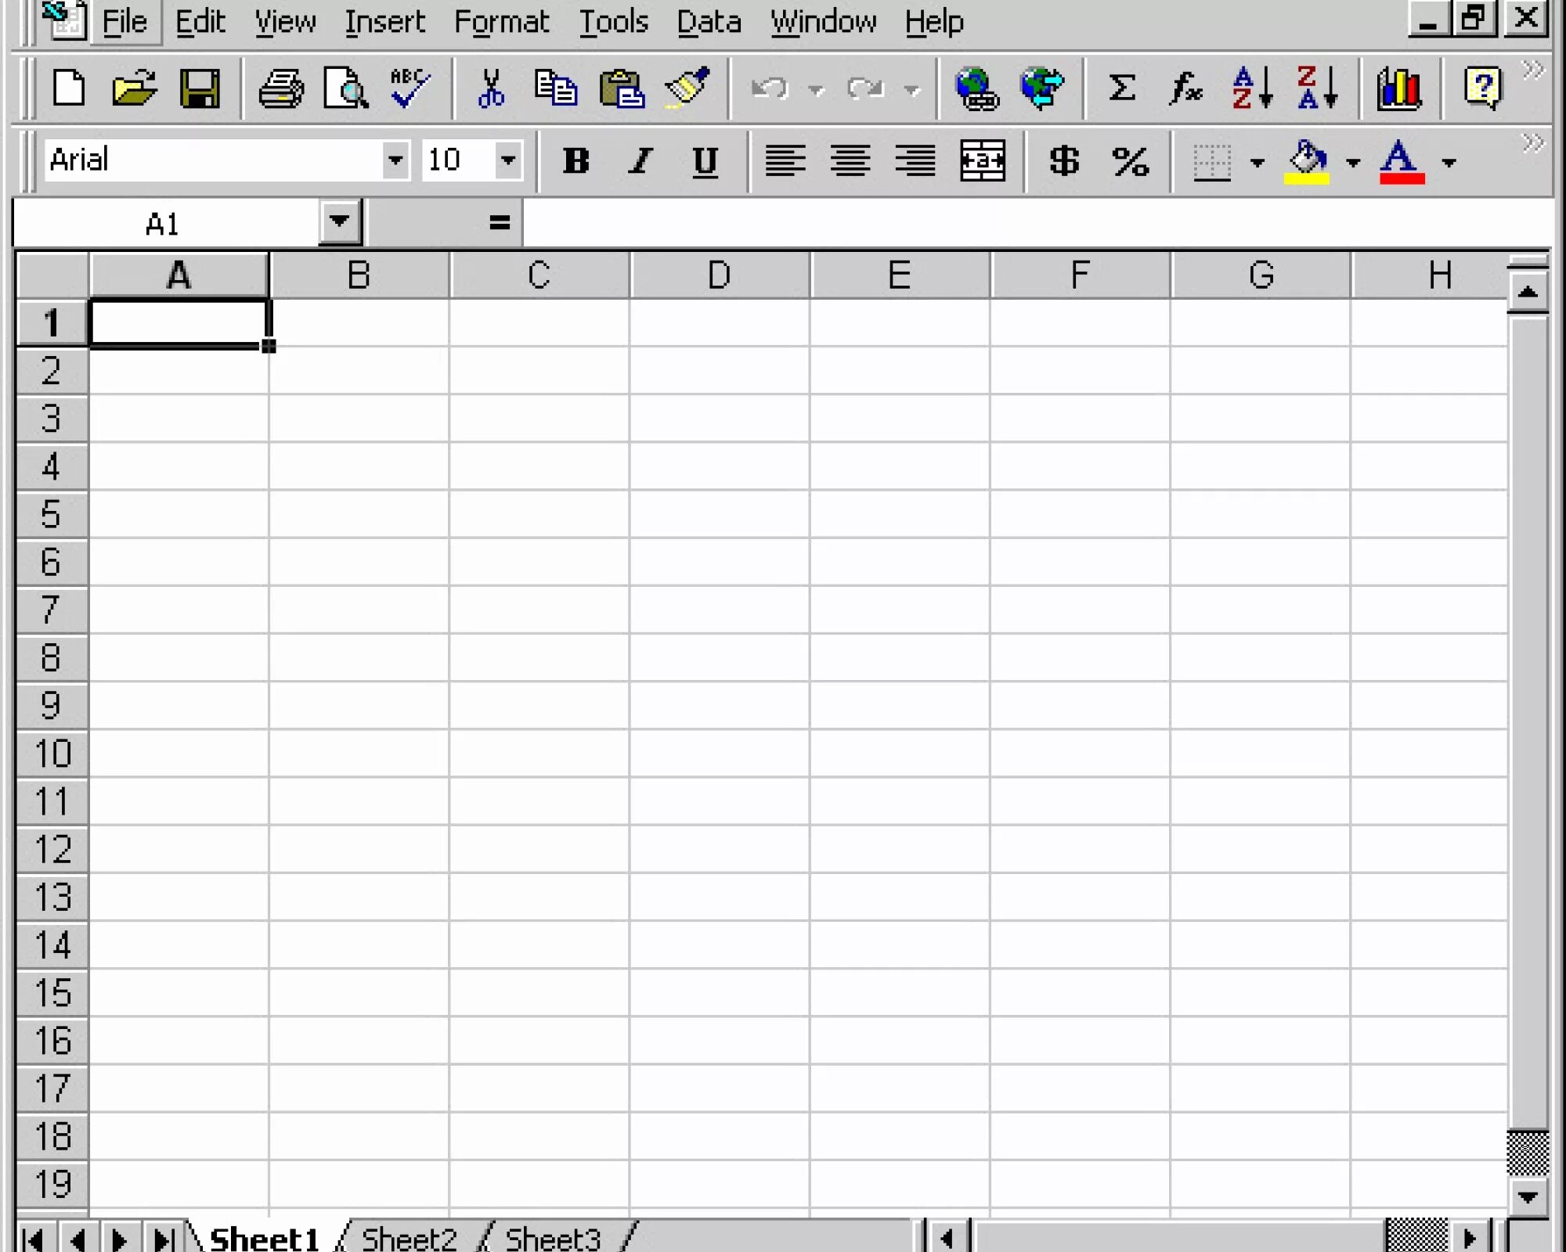The image size is (1566, 1252).
Task: Open the font size dropdown
Action: [508, 161]
